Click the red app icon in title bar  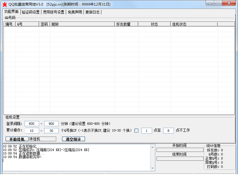tap(5, 4)
